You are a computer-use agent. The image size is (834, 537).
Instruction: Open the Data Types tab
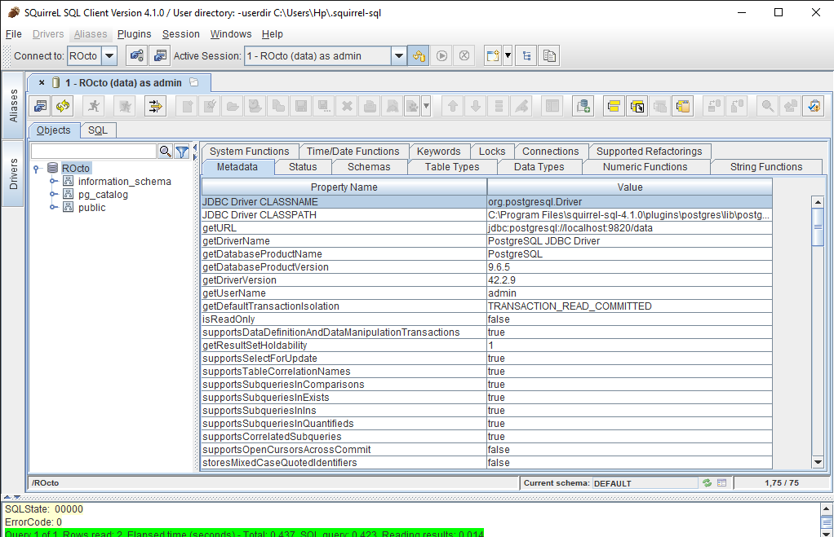click(539, 167)
